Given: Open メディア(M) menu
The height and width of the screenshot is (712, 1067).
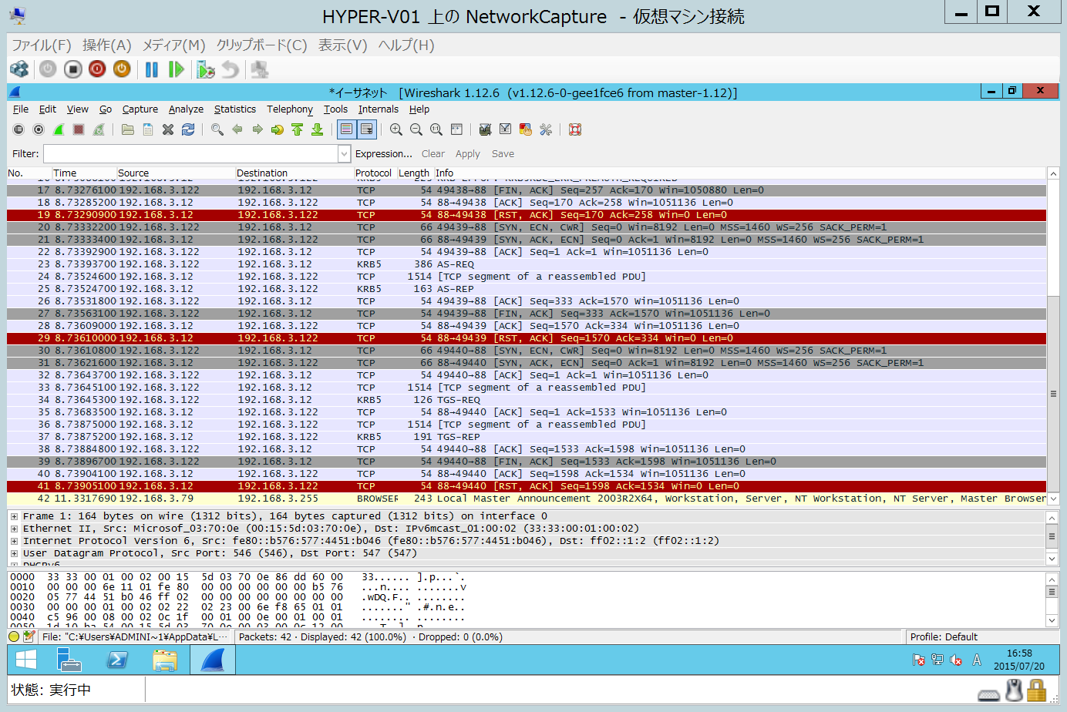Looking at the screenshot, I should point(174,45).
